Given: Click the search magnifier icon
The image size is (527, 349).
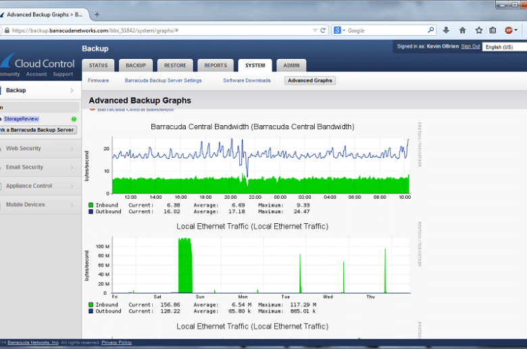Looking at the screenshot, I should 430,30.
